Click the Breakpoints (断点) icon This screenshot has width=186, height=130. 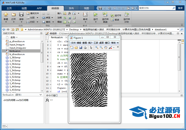[85, 15]
